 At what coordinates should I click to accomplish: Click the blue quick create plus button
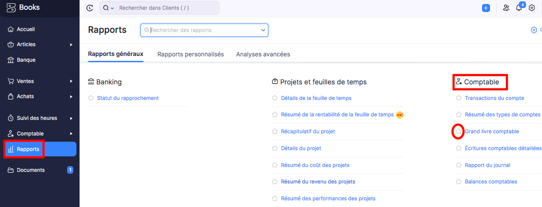486,8
